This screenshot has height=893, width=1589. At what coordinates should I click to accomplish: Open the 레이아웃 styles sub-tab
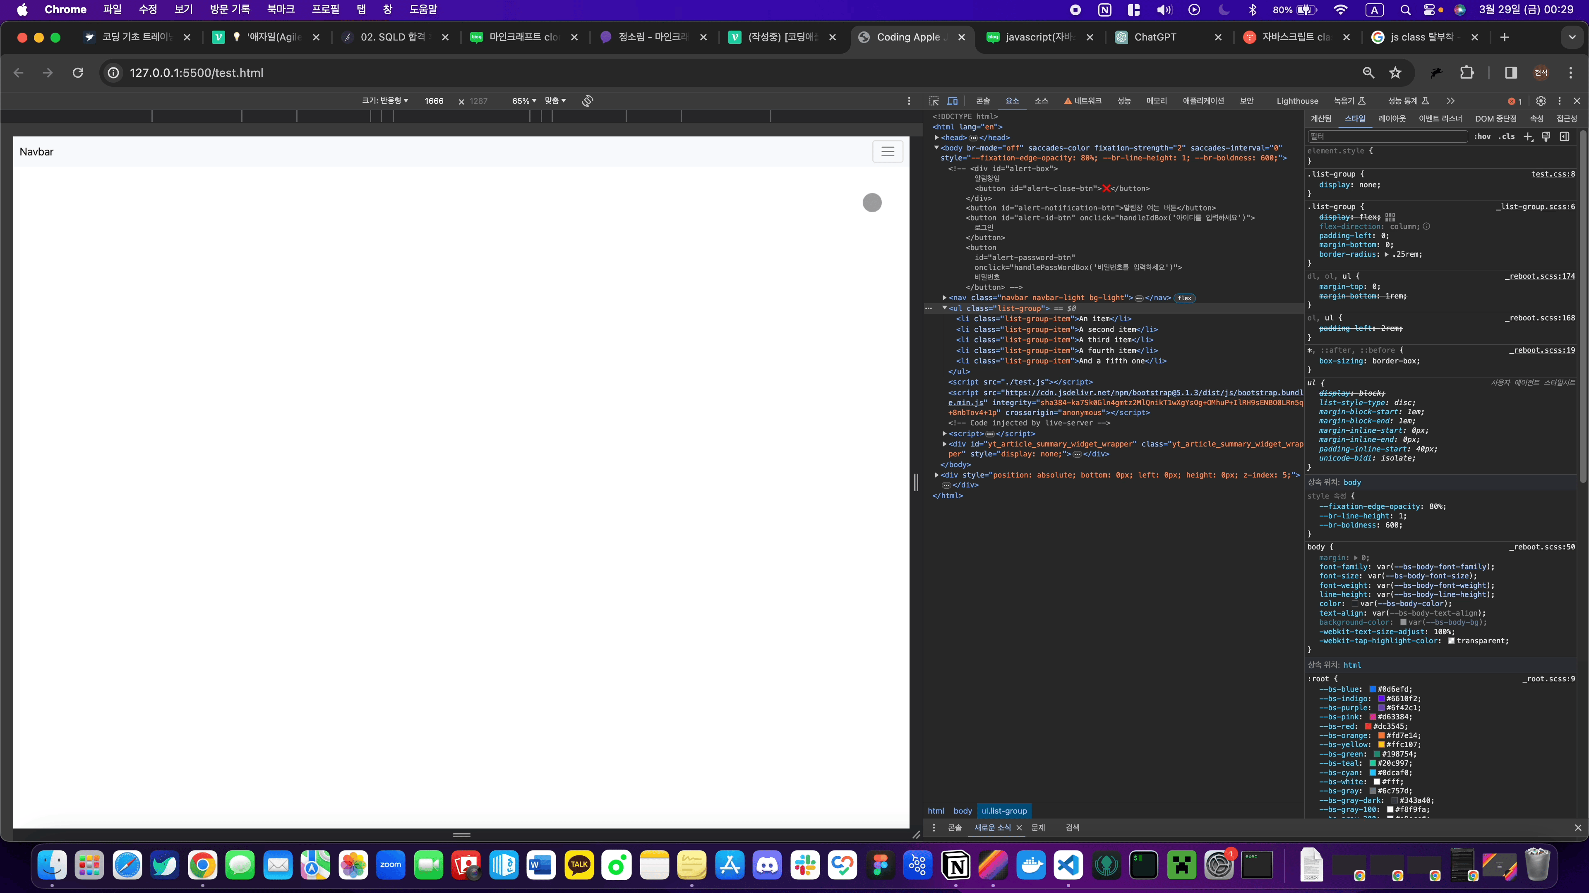1392,118
